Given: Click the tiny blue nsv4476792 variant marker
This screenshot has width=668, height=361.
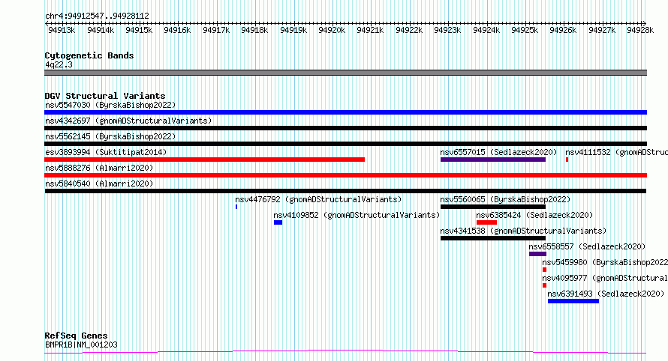Looking at the screenshot, I should [x=236, y=207].
